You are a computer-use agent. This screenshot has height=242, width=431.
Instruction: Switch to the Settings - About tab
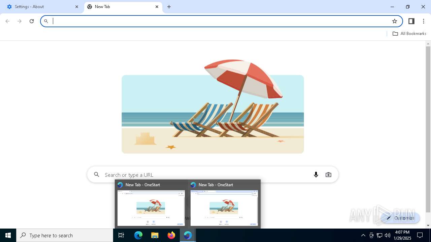[42, 7]
